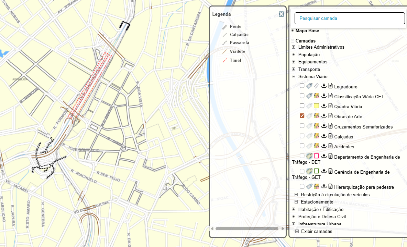
Task: Enable the Quadra Viária layer checkbox
Action: [x=302, y=106]
